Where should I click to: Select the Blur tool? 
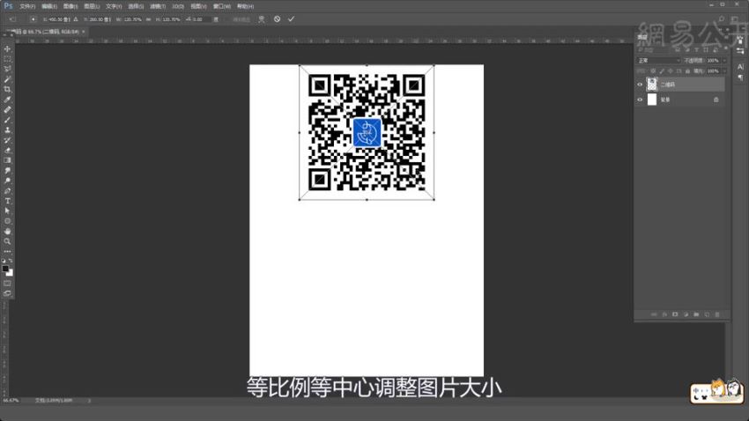pos(7,170)
